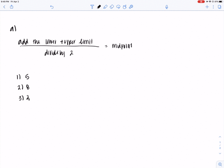Tap the zoom magnifier button

[220, 164]
